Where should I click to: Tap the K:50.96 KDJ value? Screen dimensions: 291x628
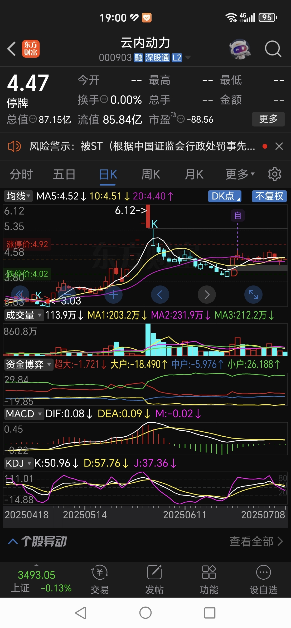coord(57,463)
